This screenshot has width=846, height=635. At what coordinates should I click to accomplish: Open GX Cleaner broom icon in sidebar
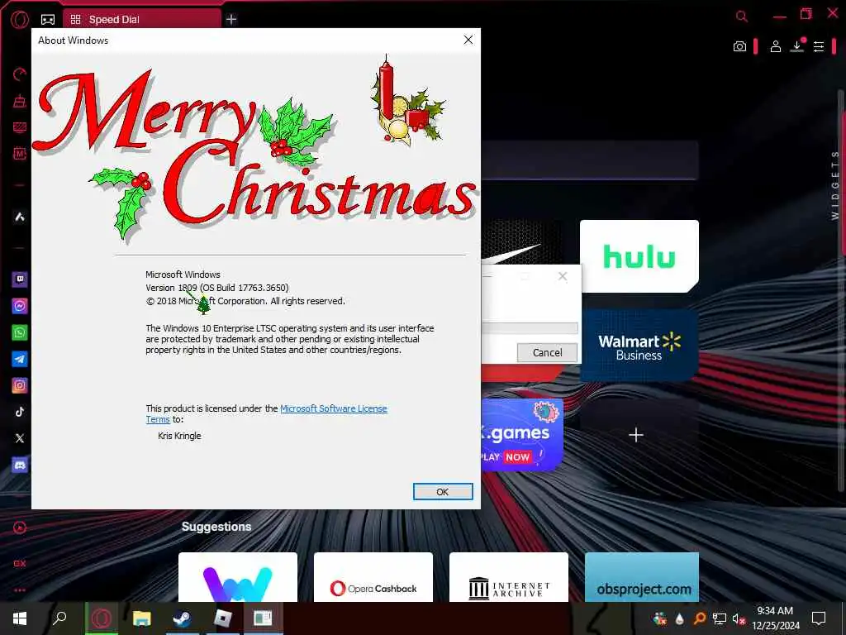point(20,101)
